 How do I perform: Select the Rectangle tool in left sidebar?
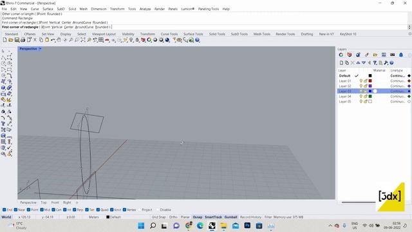click(10, 70)
